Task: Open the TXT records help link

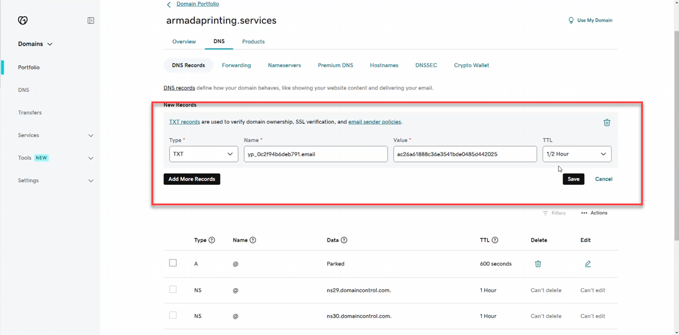Action: click(184, 122)
